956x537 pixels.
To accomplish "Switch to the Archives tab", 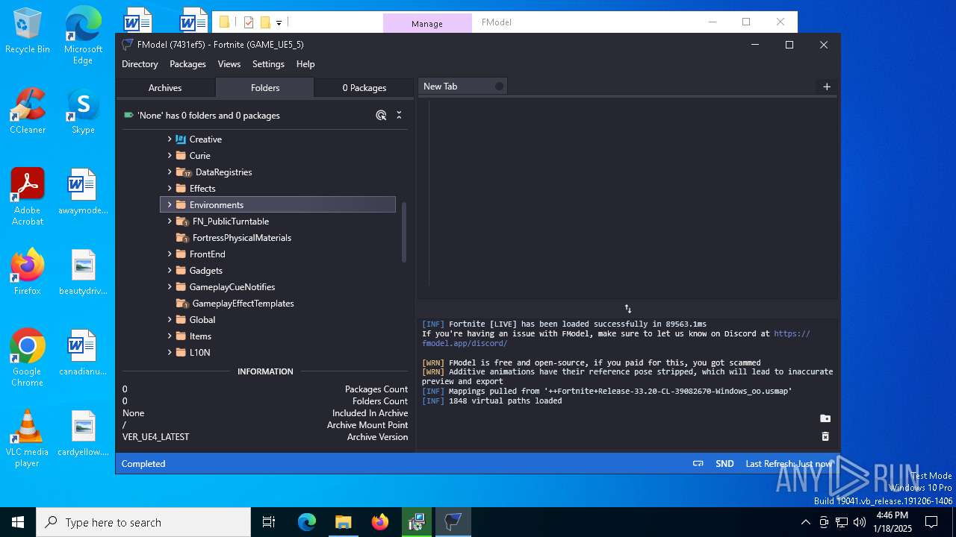I will pyautogui.click(x=165, y=87).
